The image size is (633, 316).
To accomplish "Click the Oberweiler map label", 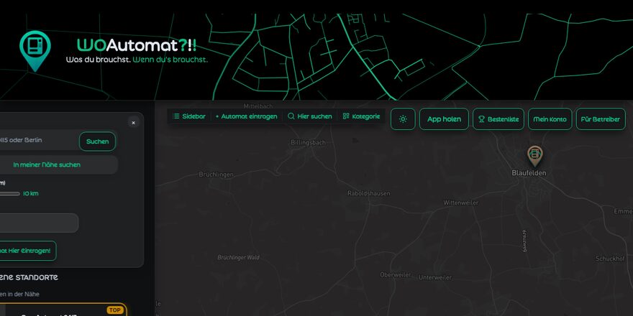I will (x=396, y=275).
